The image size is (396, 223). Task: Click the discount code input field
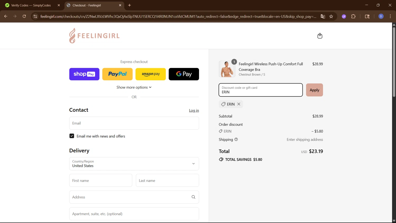(x=261, y=90)
